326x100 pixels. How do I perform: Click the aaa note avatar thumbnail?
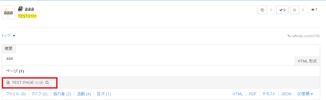point(8,12)
